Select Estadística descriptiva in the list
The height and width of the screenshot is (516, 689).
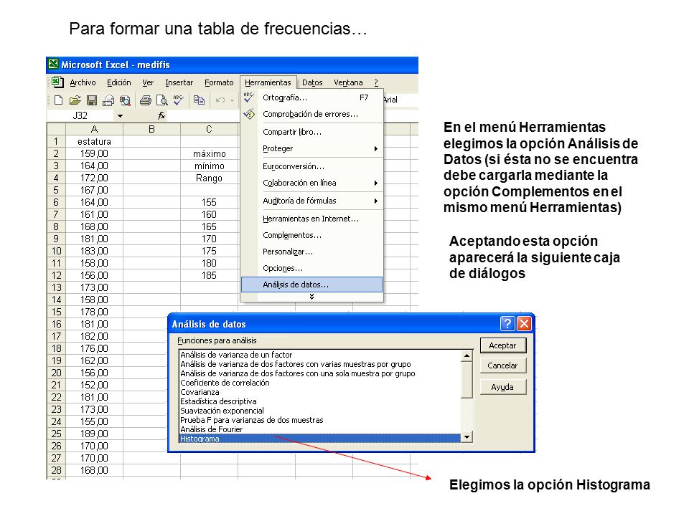click(x=320, y=401)
